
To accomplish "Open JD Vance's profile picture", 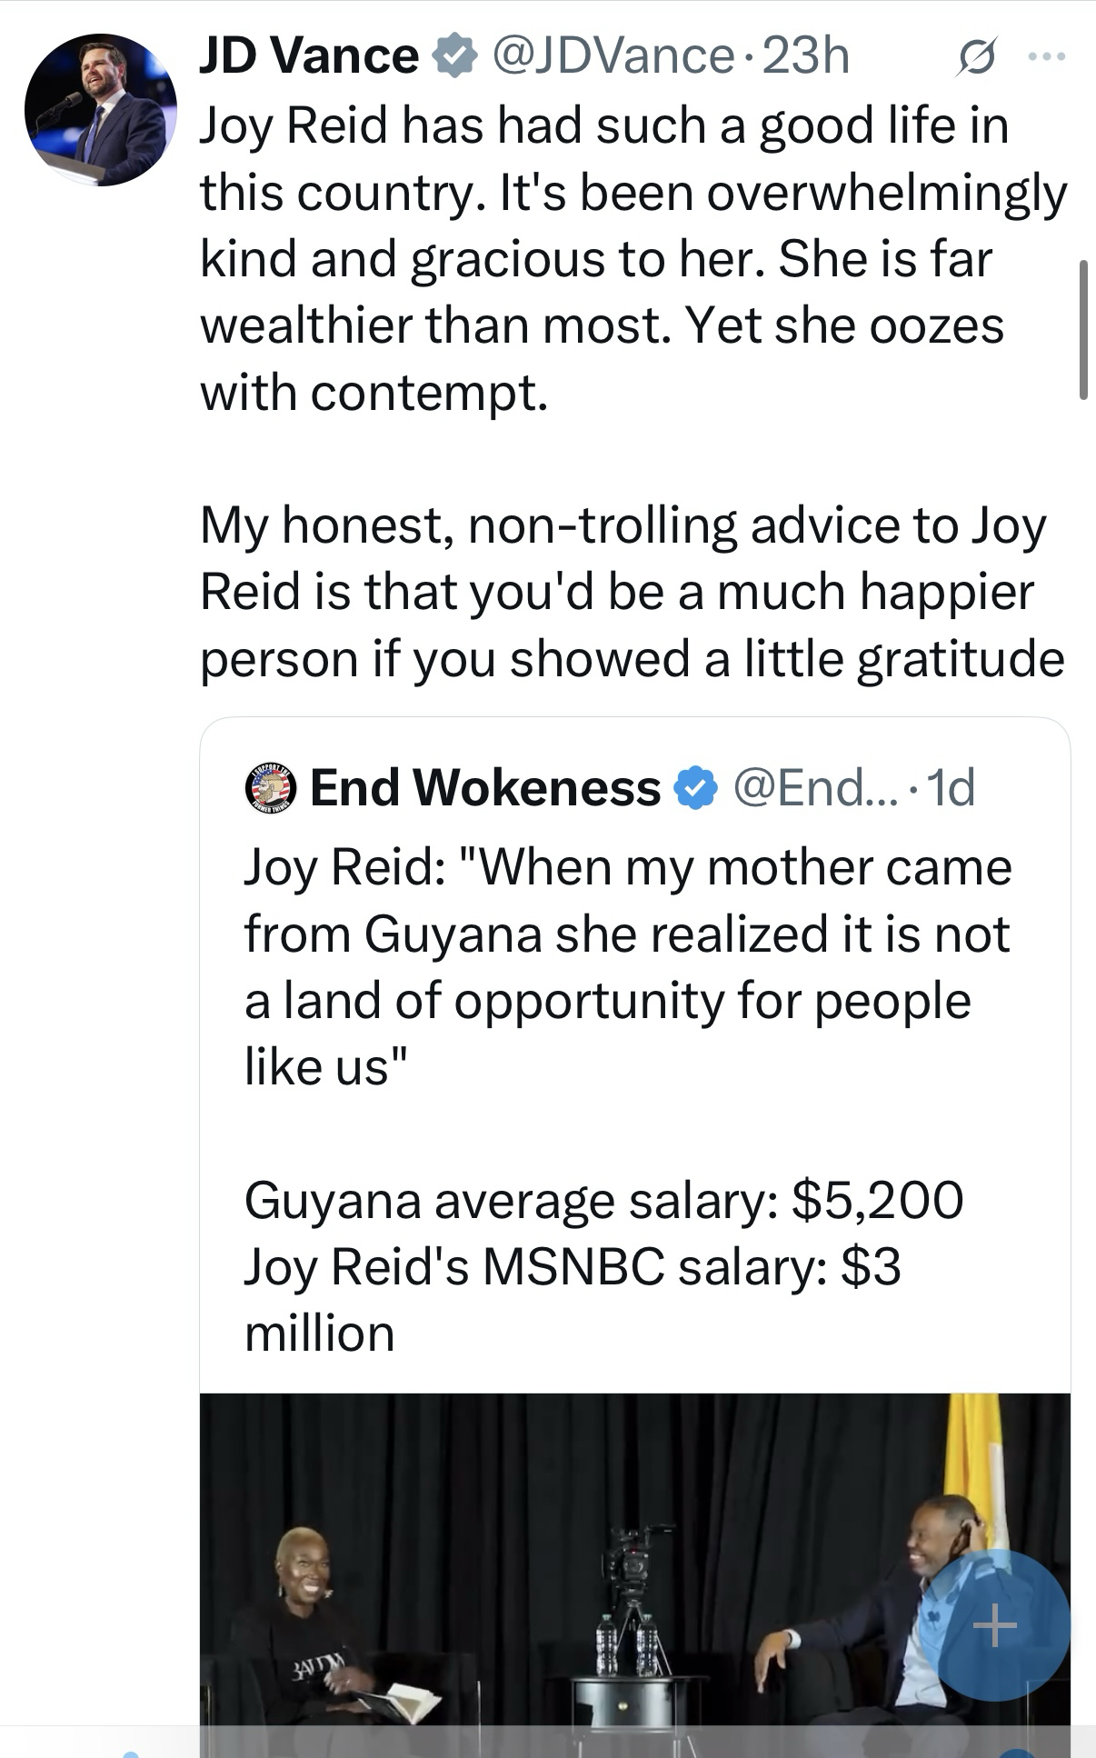I will (100, 110).
